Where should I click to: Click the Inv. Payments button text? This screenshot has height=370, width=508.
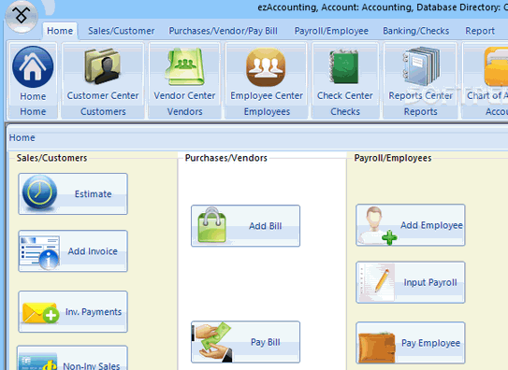click(x=94, y=312)
